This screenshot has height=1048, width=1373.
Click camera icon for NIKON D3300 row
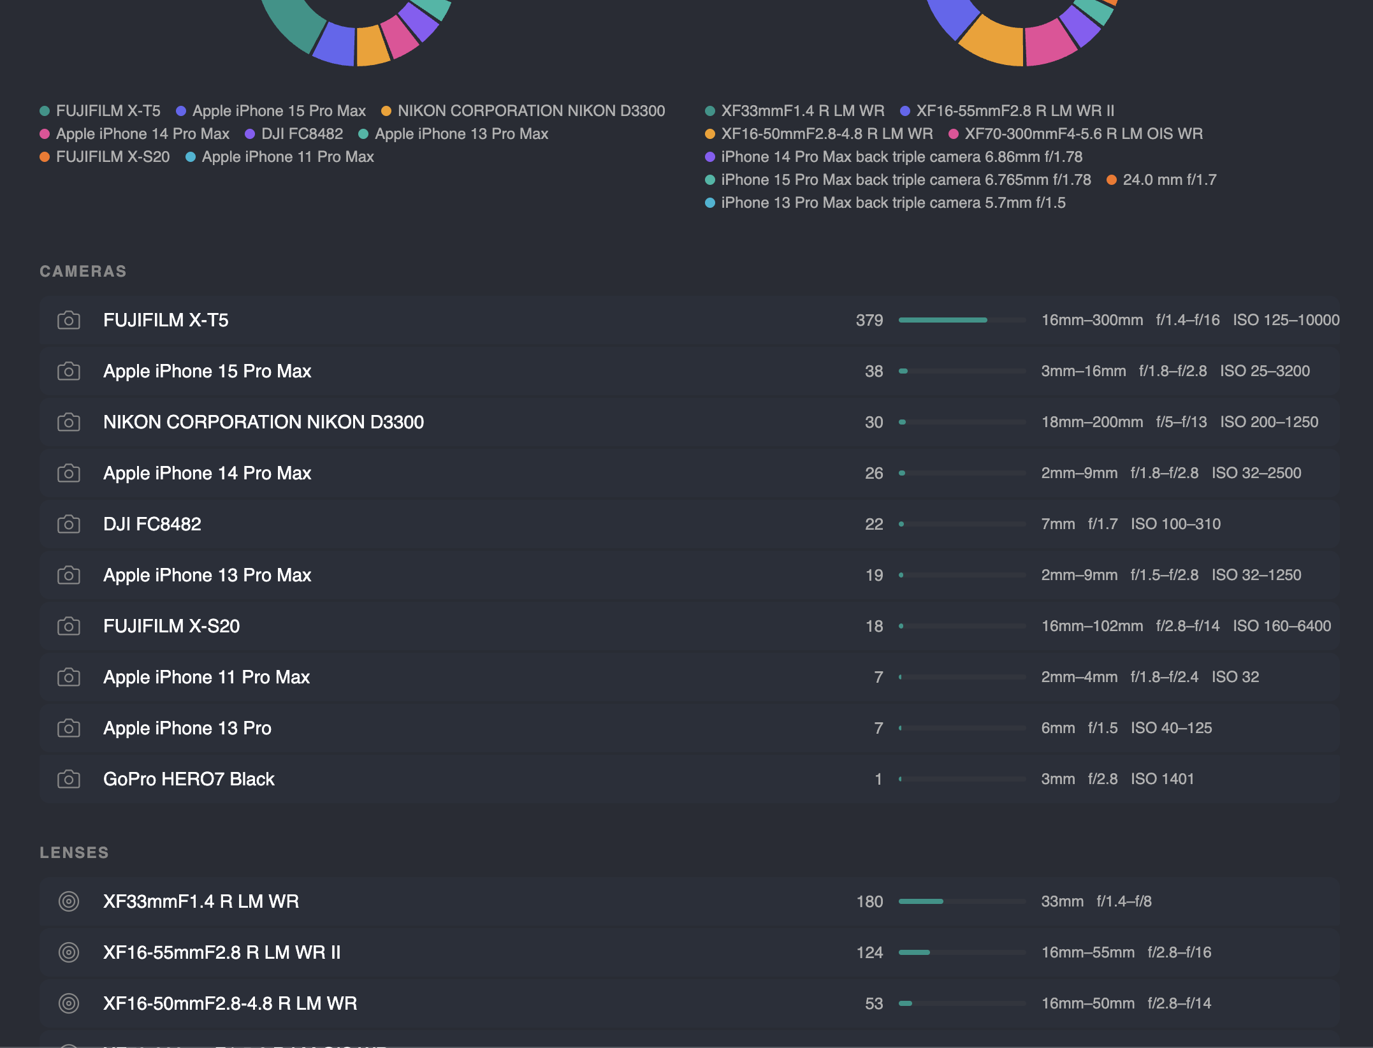69,422
